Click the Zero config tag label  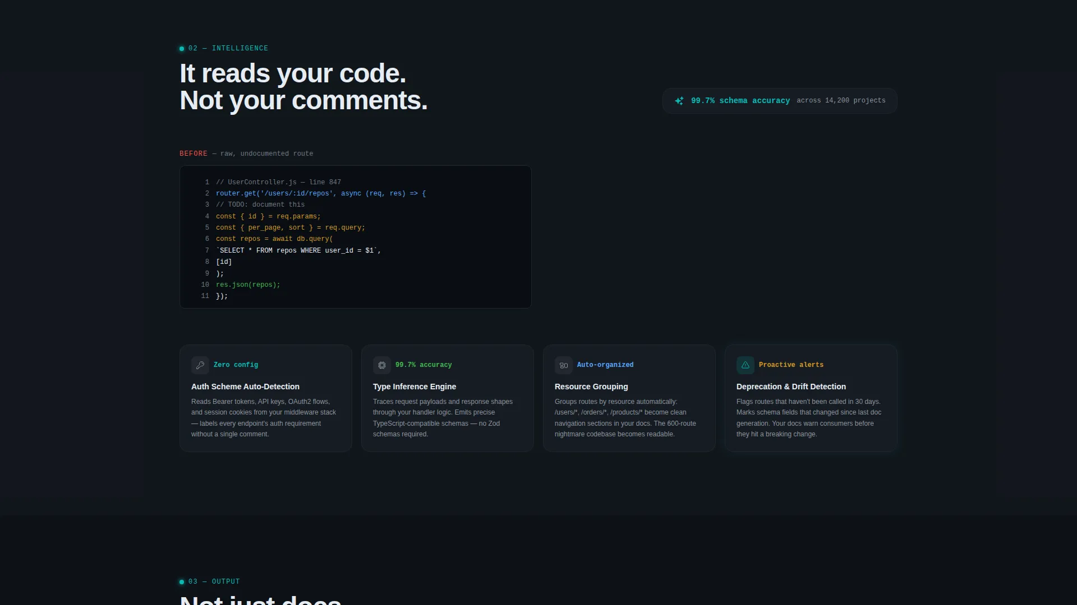236,365
